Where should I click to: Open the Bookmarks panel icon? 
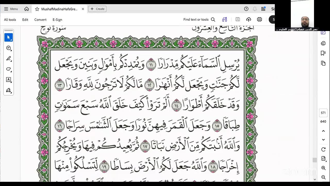coord(323,53)
